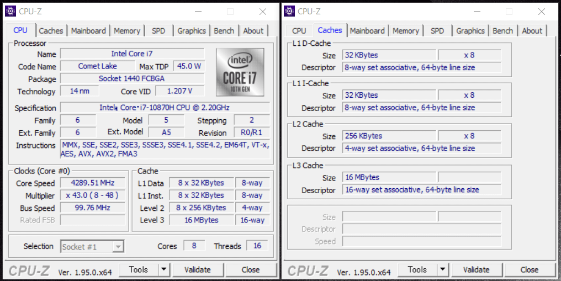Click the L3 Cache '16-way set associative' descriptor
The image size is (561, 281).
tap(422, 189)
